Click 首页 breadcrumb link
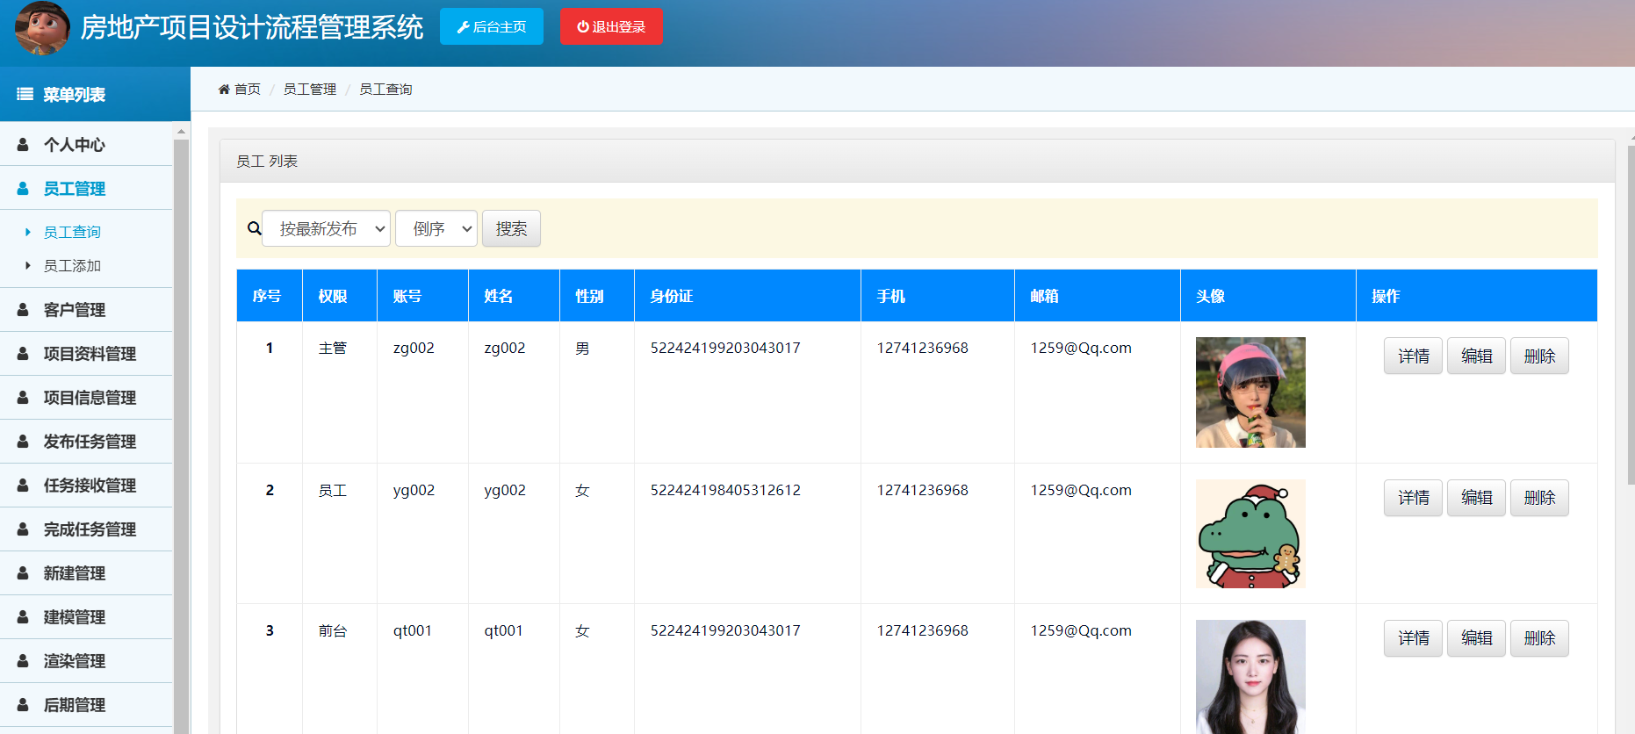The width and height of the screenshot is (1635, 734). [x=248, y=89]
